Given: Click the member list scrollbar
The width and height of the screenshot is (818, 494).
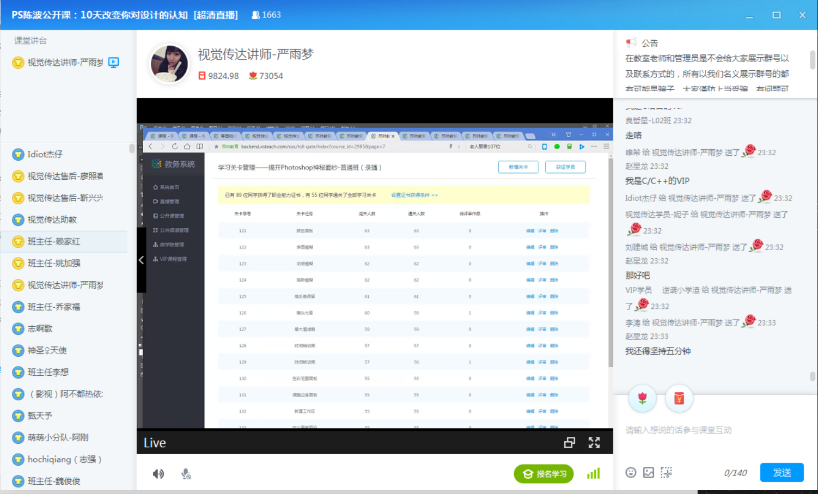Looking at the screenshot, I should (x=131, y=149).
